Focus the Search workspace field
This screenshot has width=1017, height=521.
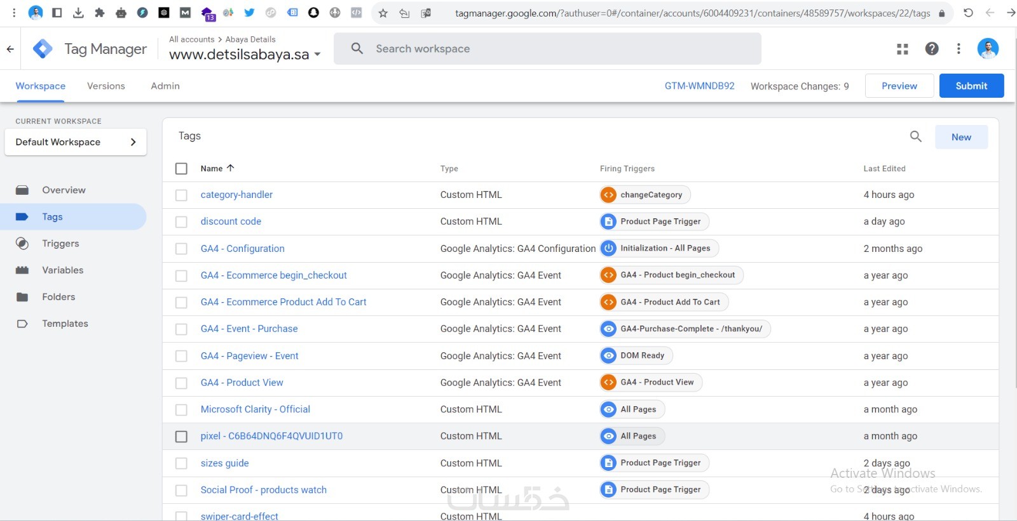tap(547, 49)
